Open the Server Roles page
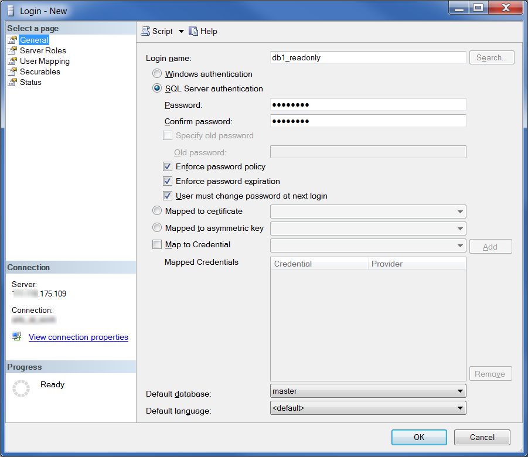 coord(41,50)
